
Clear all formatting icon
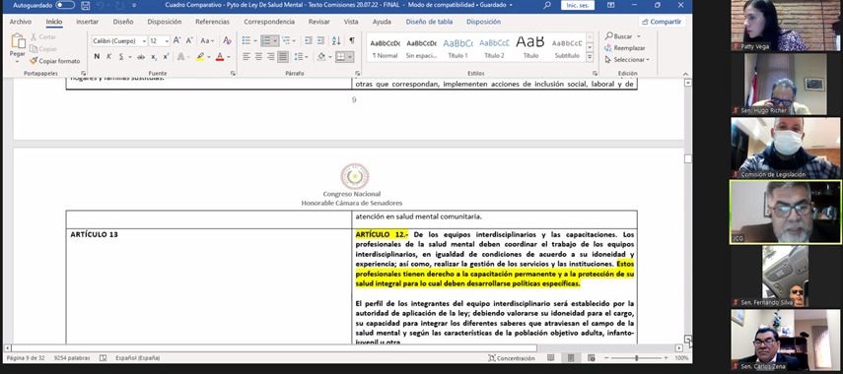click(x=227, y=40)
